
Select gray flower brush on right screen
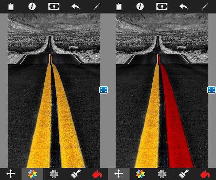tap(162, 174)
